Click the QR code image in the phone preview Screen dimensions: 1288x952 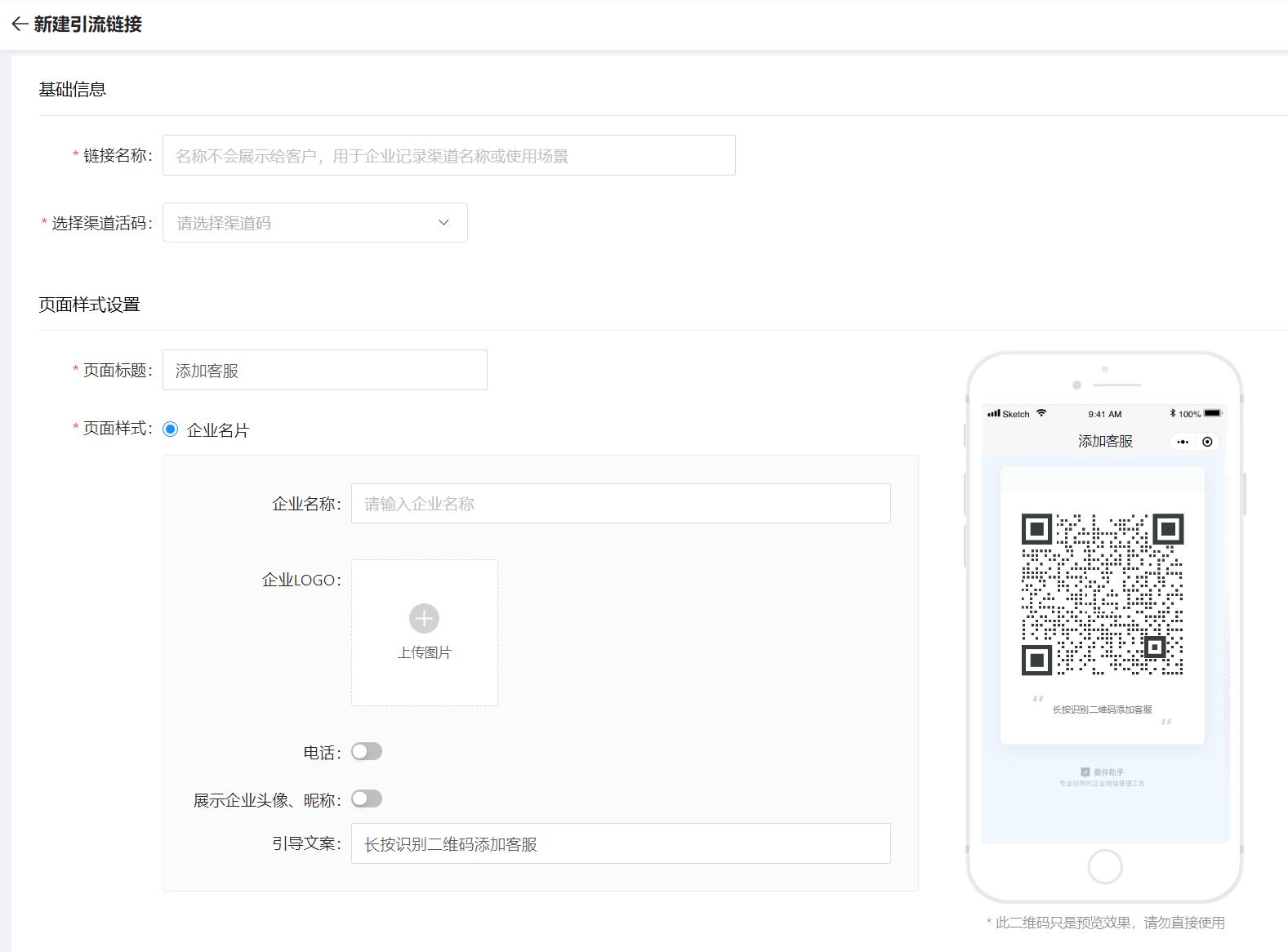coord(1103,594)
